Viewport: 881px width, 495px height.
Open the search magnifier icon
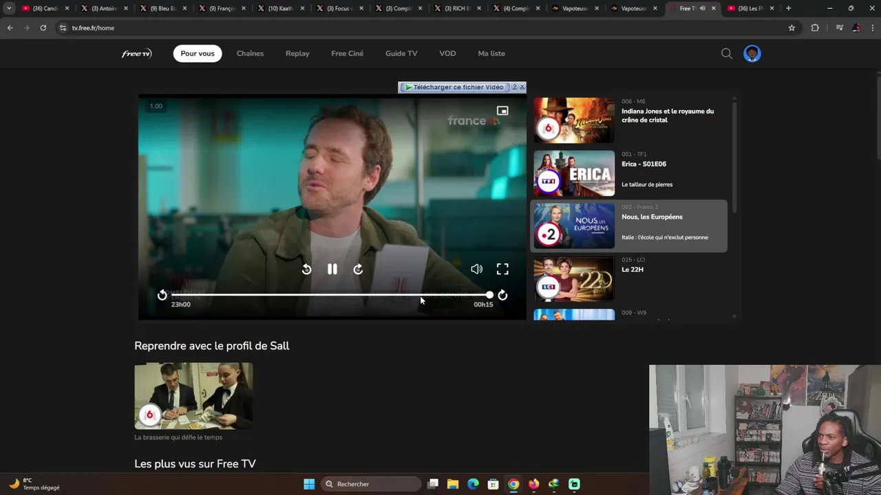pos(727,54)
